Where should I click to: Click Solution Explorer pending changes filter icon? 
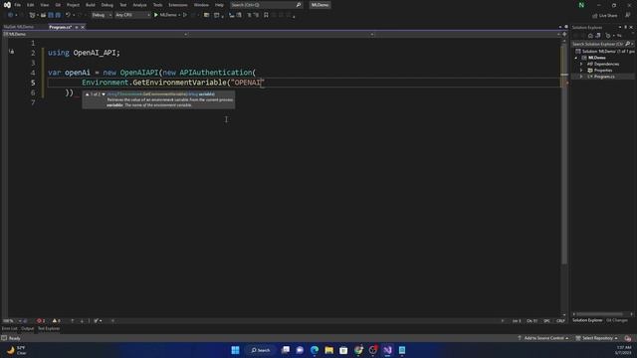click(x=608, y=36)
